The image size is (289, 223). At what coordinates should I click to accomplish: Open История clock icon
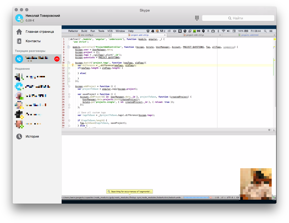coord(19,137)
